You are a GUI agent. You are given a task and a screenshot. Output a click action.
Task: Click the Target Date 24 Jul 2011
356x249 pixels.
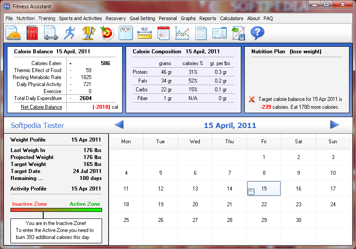point(87,171)
